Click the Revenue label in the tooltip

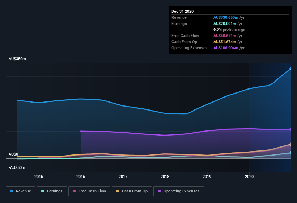179,17
